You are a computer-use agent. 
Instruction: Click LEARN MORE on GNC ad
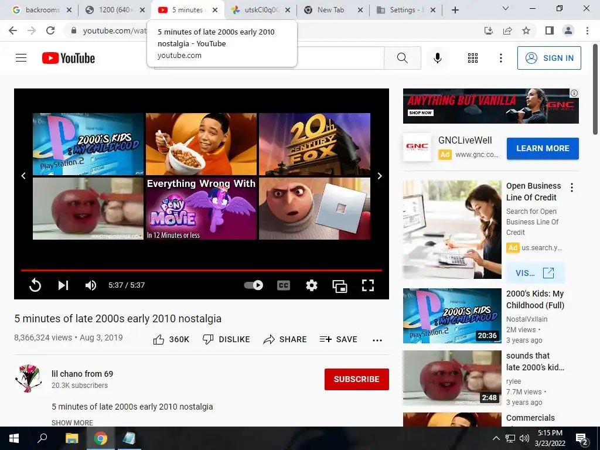(543, 148)
